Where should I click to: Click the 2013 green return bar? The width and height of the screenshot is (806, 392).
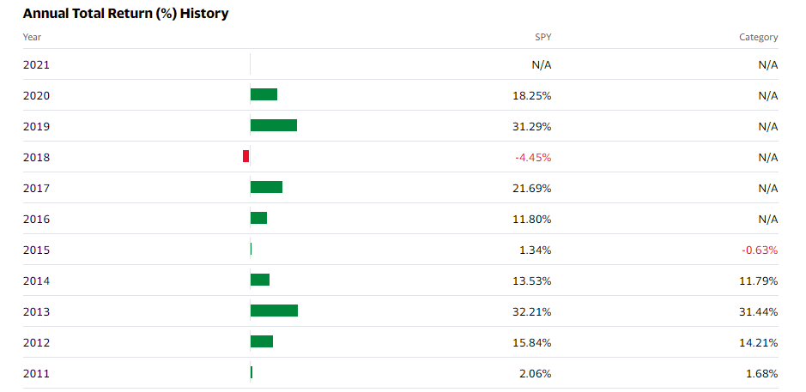point(274,311)
